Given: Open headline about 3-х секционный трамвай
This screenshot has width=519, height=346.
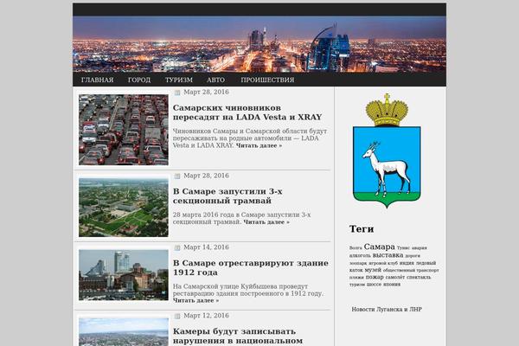Looking at the screenshot, I should (x=227, y=196).
